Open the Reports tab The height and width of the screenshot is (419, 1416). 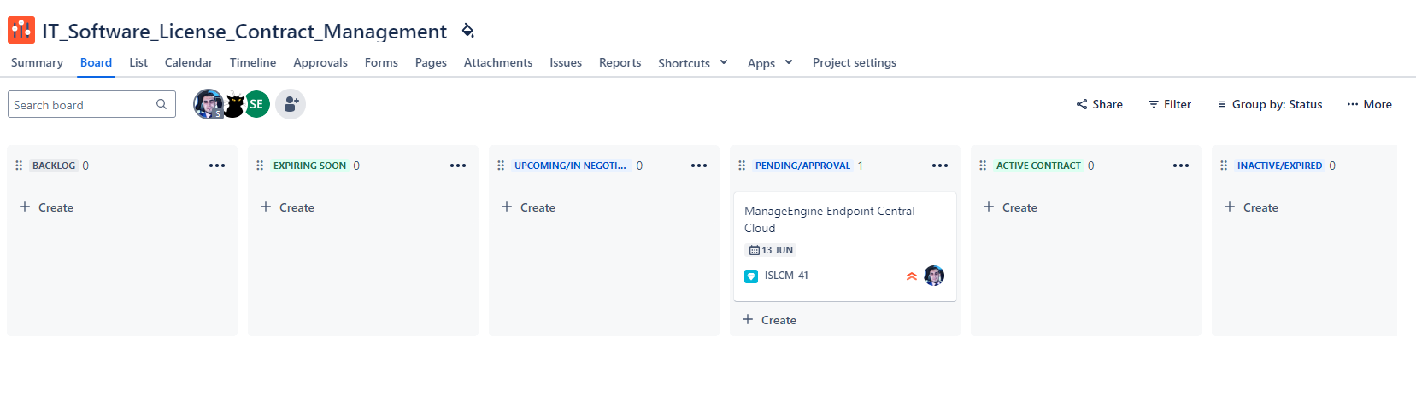pos(620,62)
